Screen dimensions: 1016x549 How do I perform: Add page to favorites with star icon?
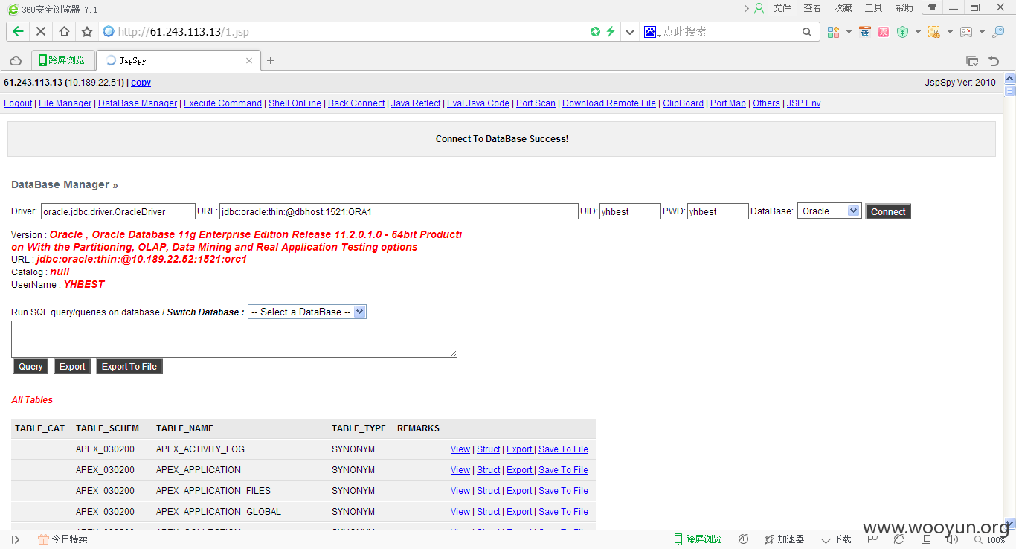pyautogui.click(x=87, y=31)
